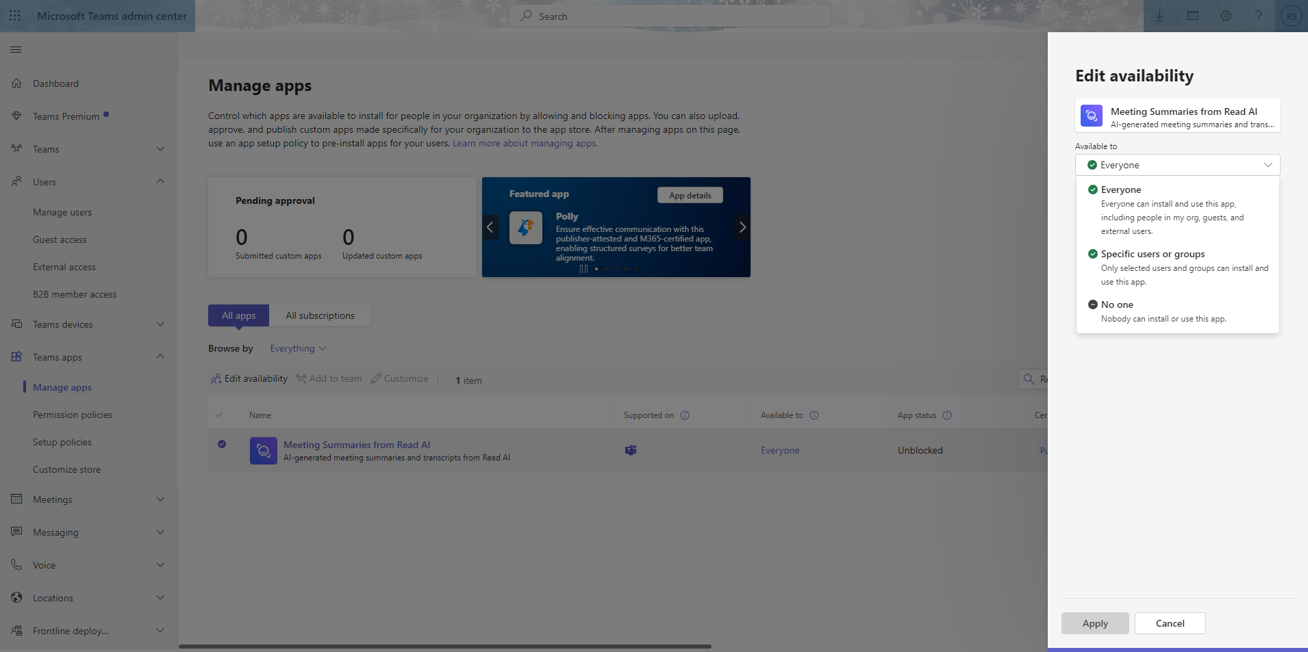
Task: Show next featured app arrow
Action: pyautogui.click(x=742, y=227)
